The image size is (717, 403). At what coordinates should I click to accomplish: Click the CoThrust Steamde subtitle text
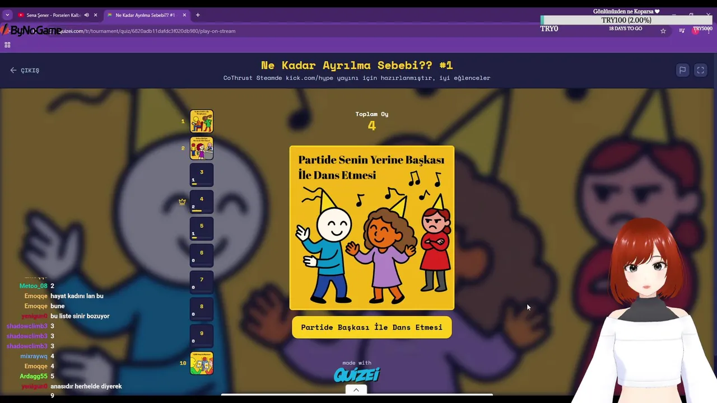[357, 78]
